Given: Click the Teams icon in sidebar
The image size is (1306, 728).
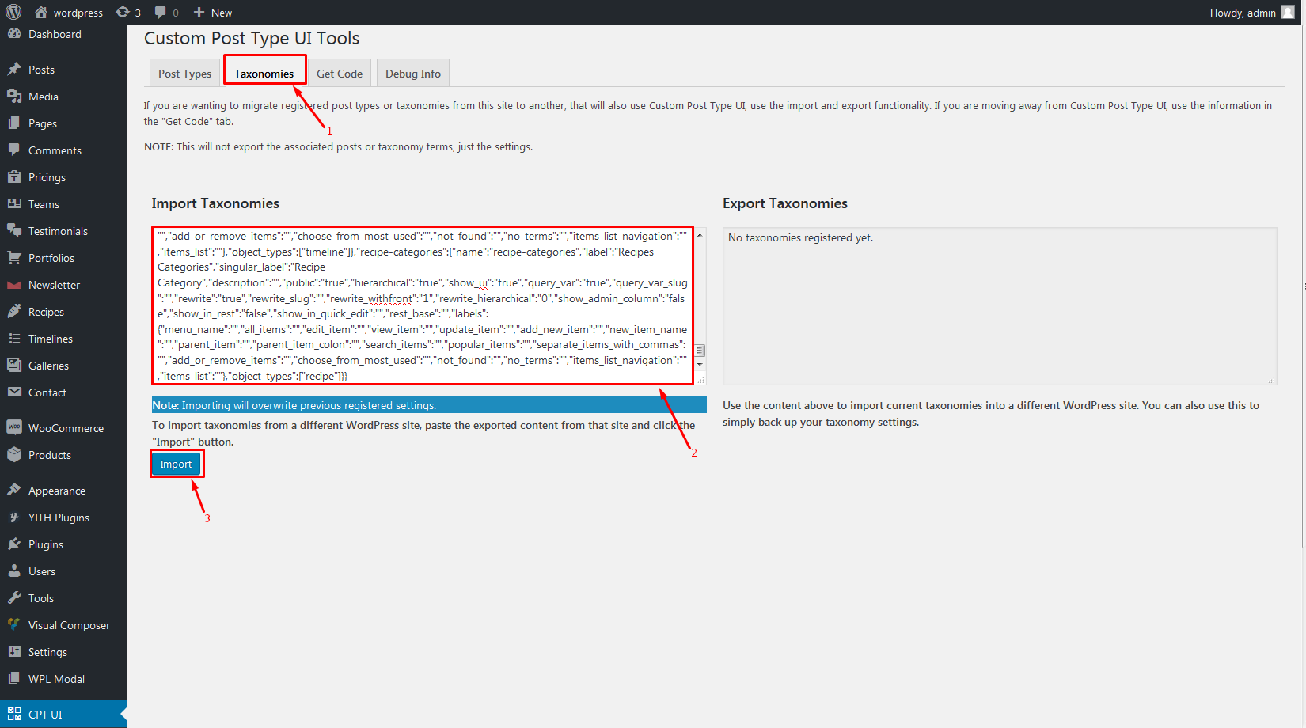Looking at the screenshot, I should pyautogui.click(x=14, y=204).
